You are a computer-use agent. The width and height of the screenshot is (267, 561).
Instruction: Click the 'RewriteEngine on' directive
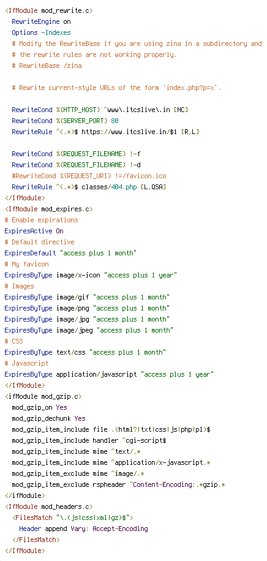[41, 21]
